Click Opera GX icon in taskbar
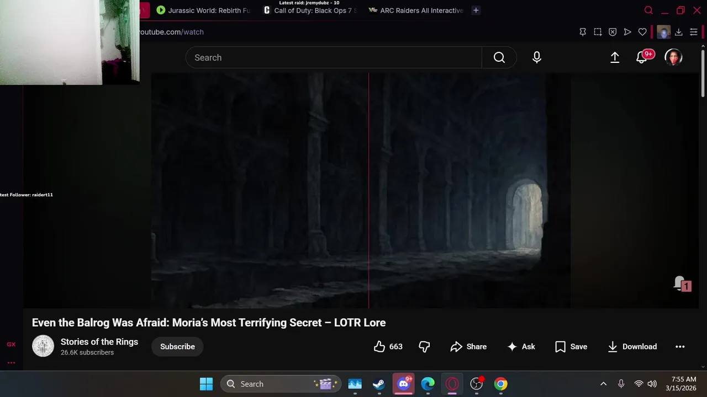707x397 pixels. (452, 384)
